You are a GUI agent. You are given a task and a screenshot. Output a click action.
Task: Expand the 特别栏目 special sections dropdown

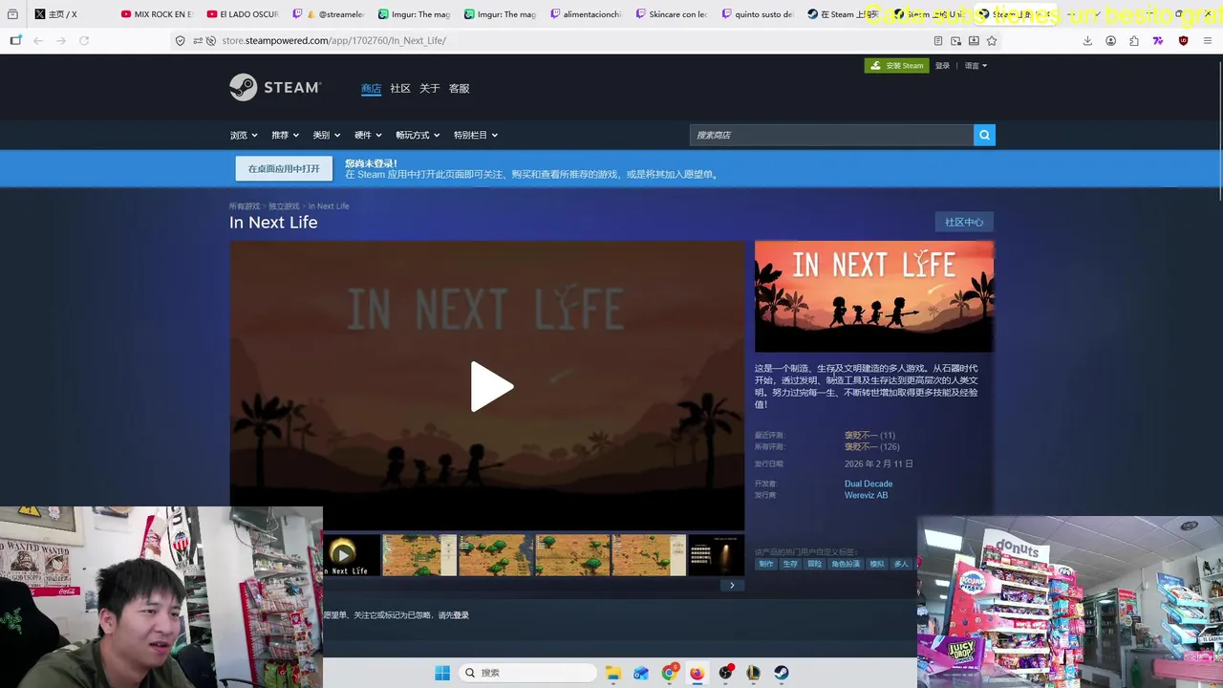click(475, 135)
